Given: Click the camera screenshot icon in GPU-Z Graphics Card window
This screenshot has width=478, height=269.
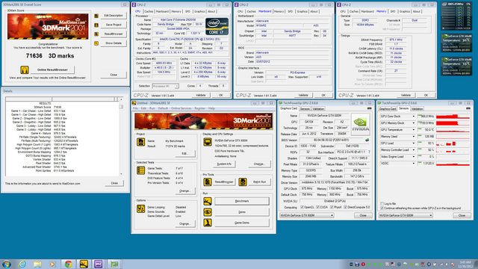Looking at the screenshot, I should (369, 108).
